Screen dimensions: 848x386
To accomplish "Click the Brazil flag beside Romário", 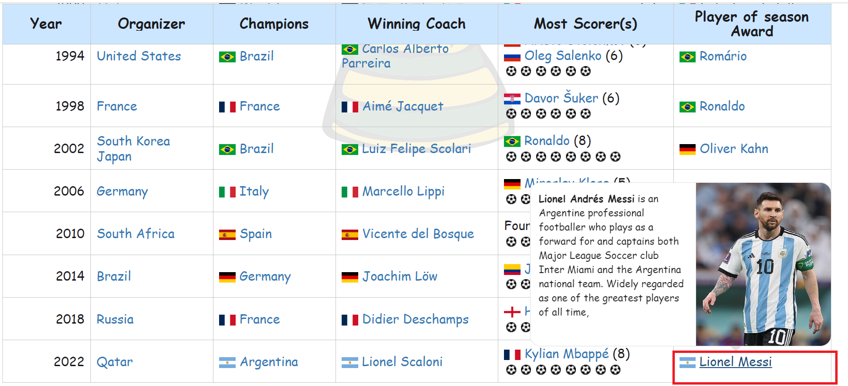I will click(x=687, y=57).
